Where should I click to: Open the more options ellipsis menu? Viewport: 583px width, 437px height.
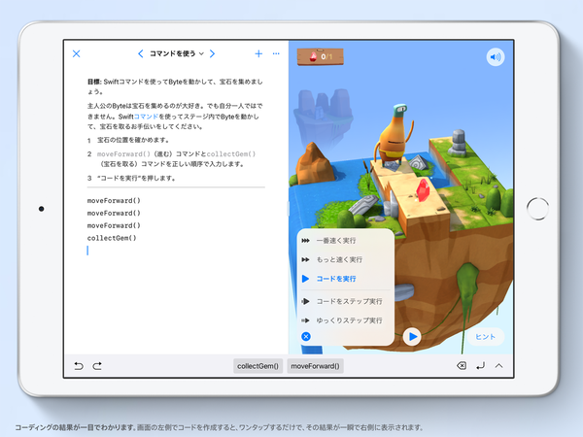(276, 53)
